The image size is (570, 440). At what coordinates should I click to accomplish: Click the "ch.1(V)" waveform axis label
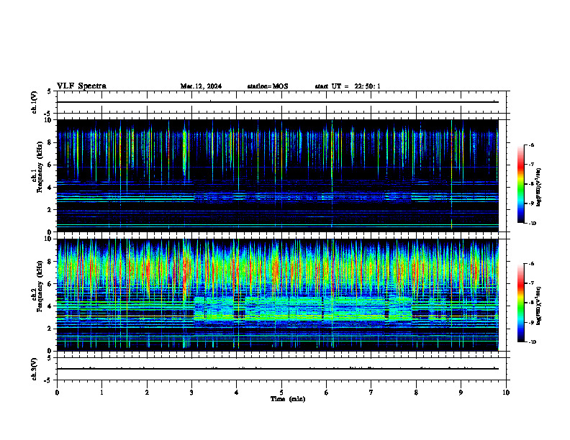click(x=34, y=102)
